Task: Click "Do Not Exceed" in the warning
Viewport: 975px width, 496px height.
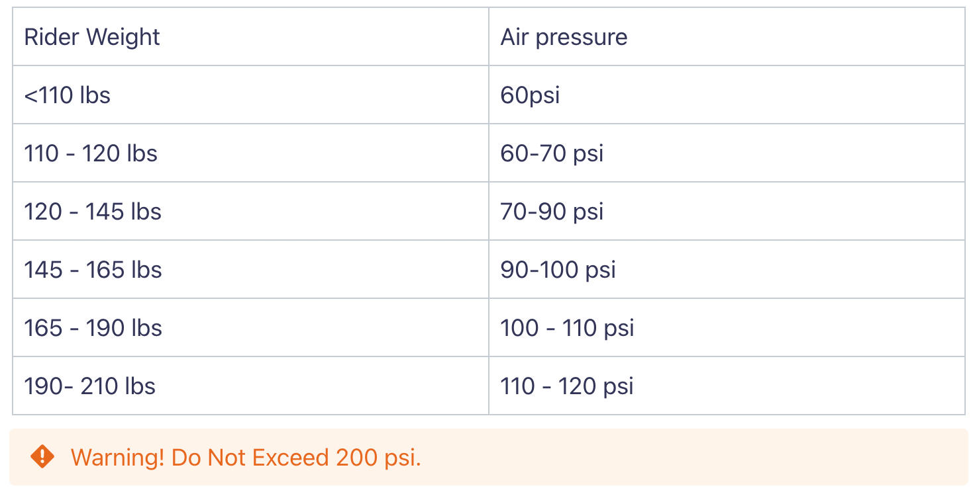Action: tap(250, 458)
